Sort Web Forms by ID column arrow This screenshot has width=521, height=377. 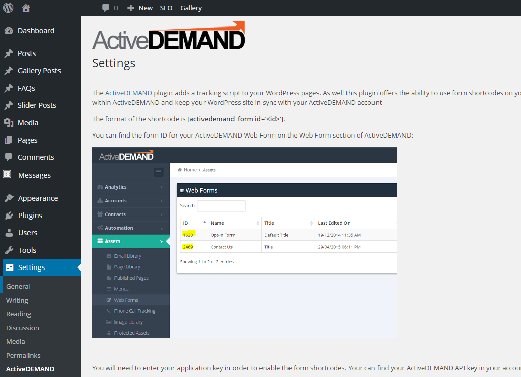(205, 222)
